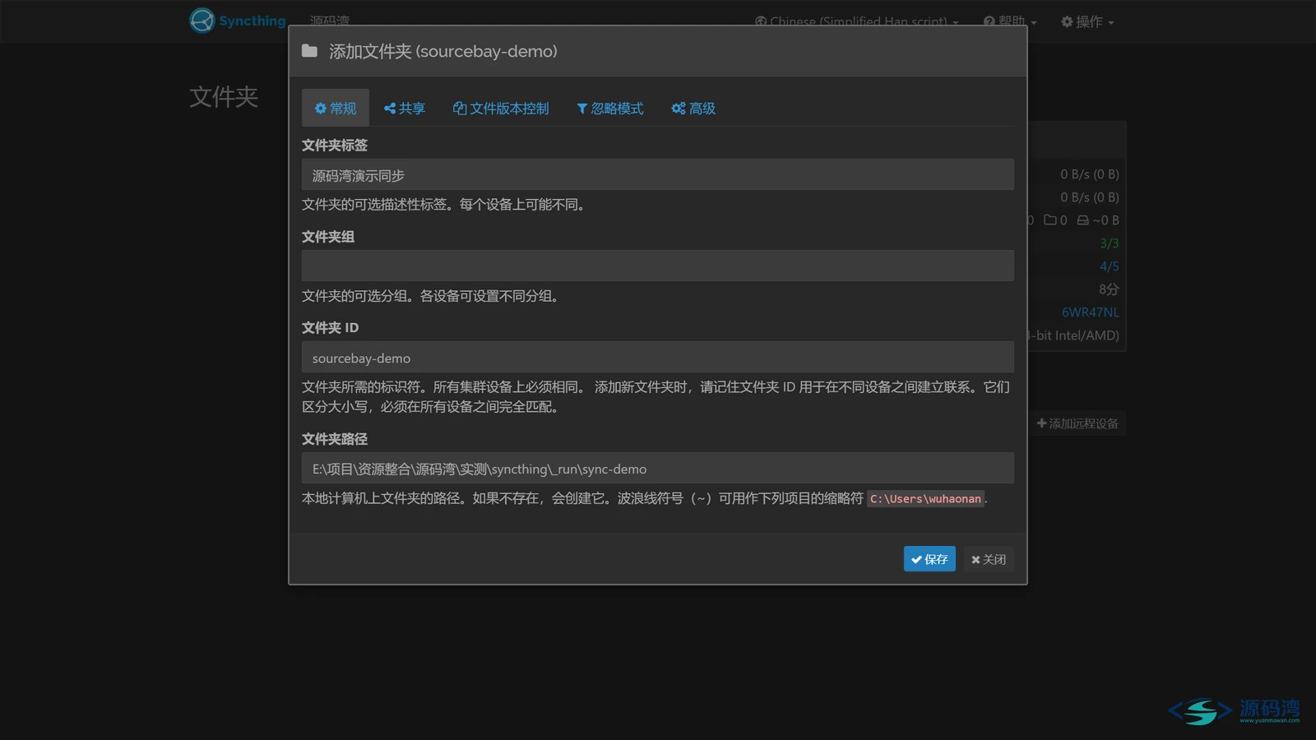
Task: Open the 高级 advanced tab
Action: [x=693, y=109]
